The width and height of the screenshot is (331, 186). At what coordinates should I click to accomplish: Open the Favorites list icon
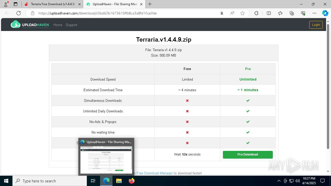[280, 13]
